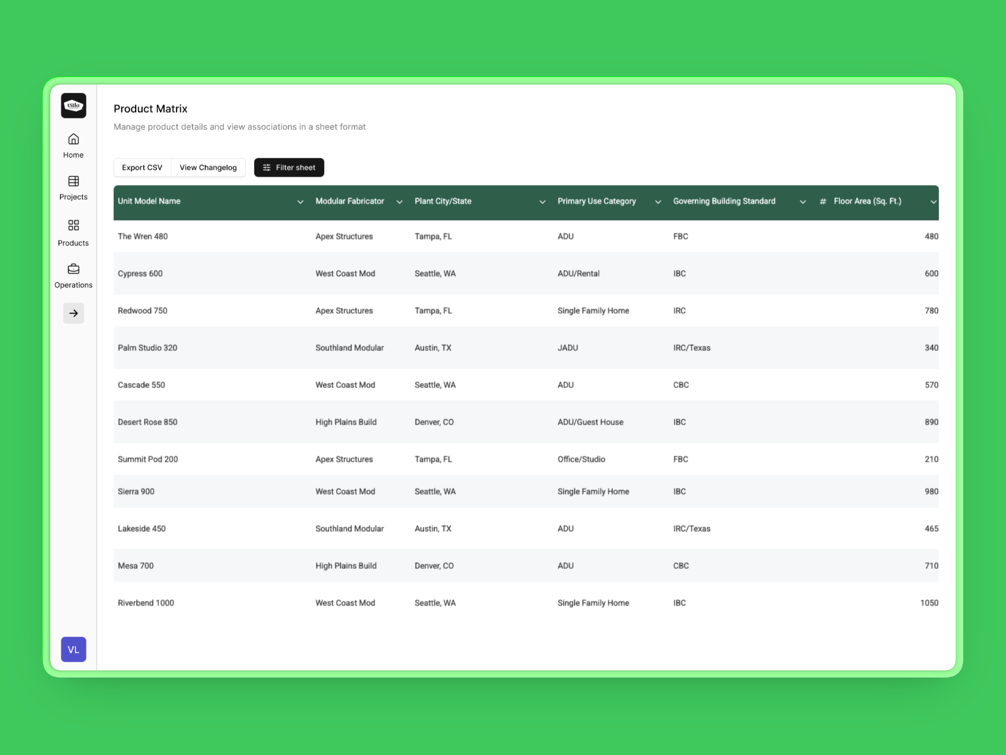Image resolution: width=1006 pixels, height=755 pixels.
Task: Click the Villa logo icon
Action: (73, 105)
